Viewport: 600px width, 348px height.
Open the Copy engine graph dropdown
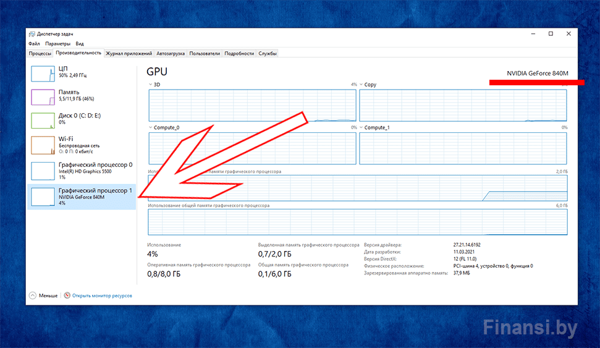tap(361, 85)
